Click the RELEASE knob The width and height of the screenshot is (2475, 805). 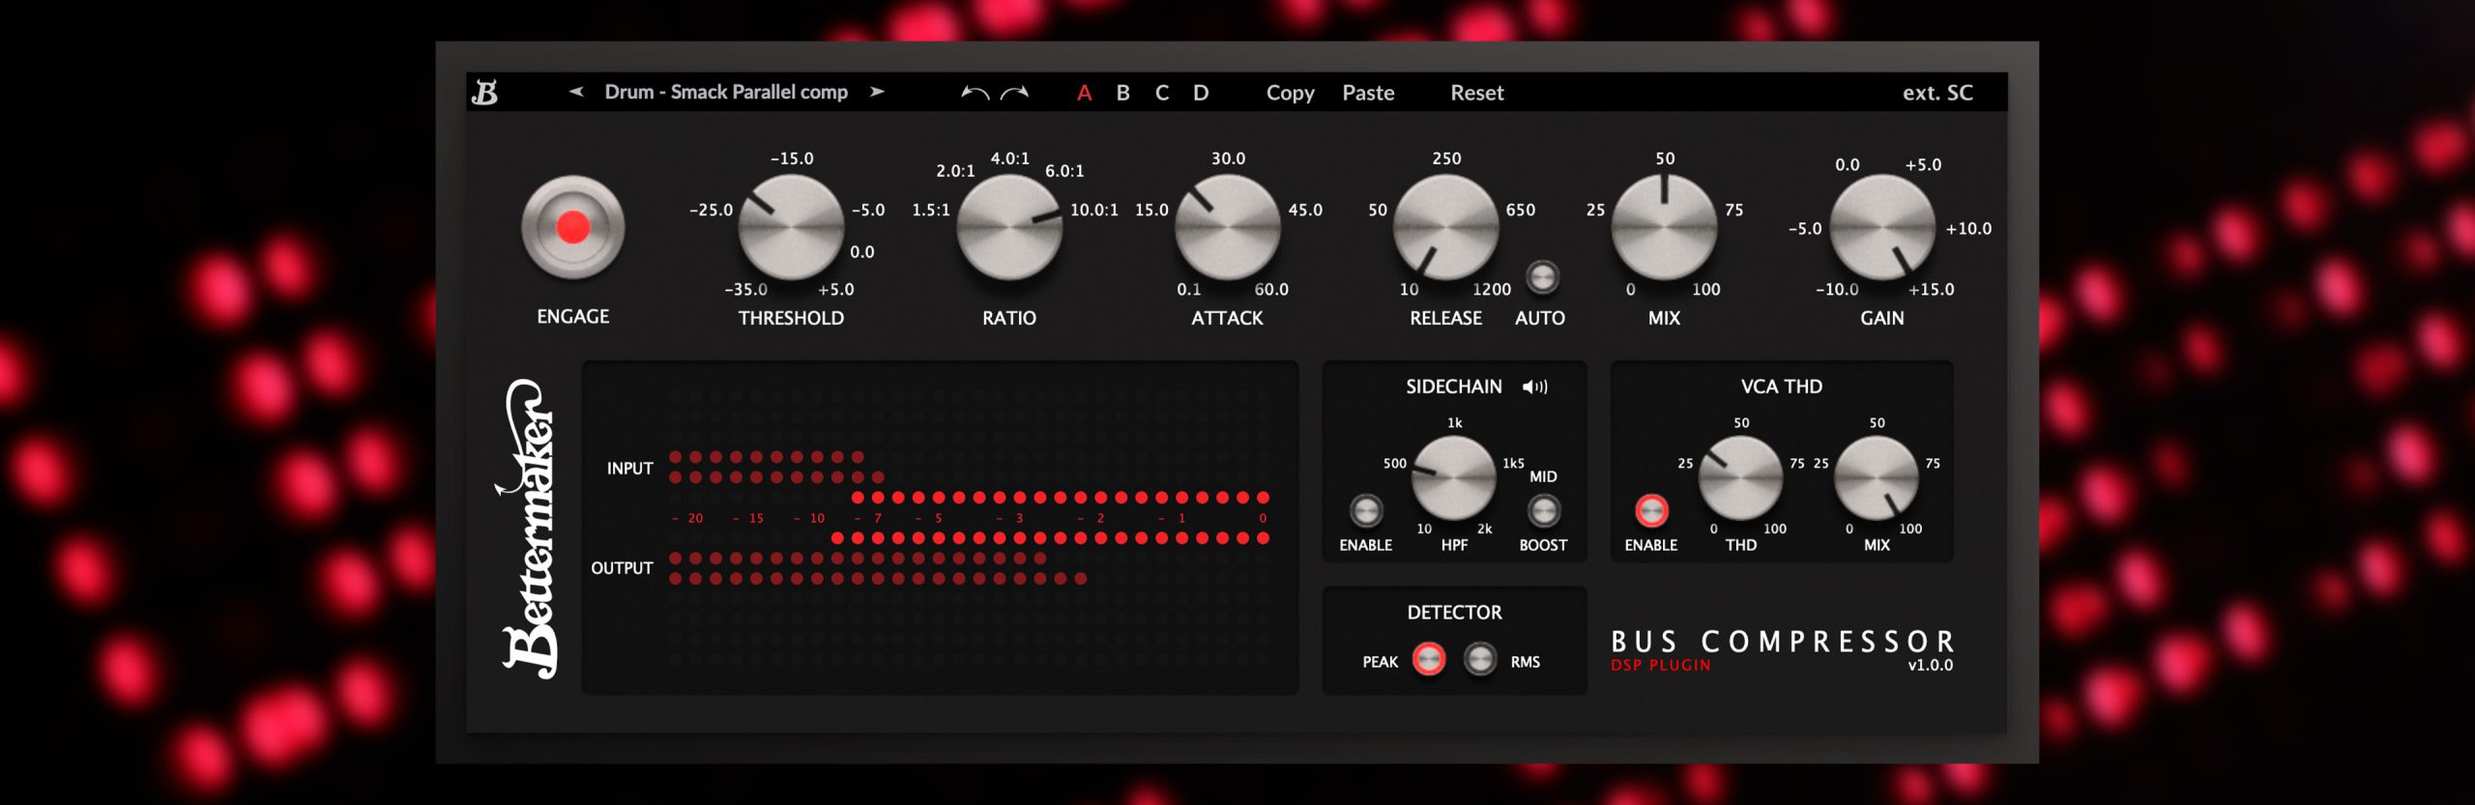coord(1446,228)
